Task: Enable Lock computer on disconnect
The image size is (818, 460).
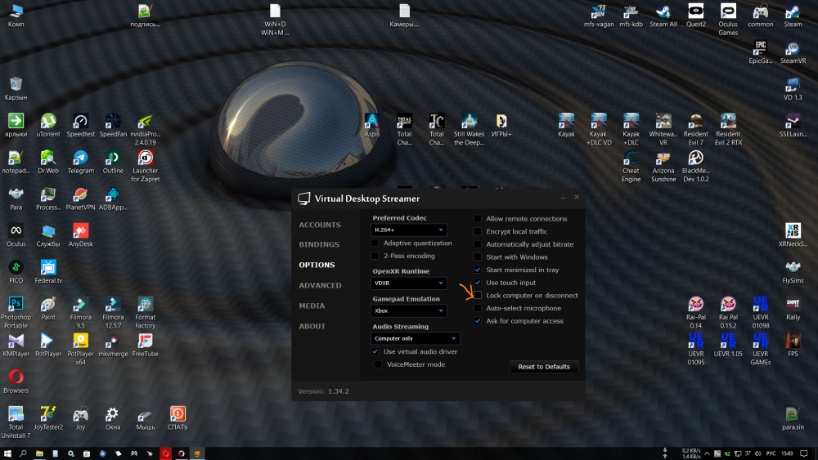Action: pyautogui.click(x=479, y=296)
